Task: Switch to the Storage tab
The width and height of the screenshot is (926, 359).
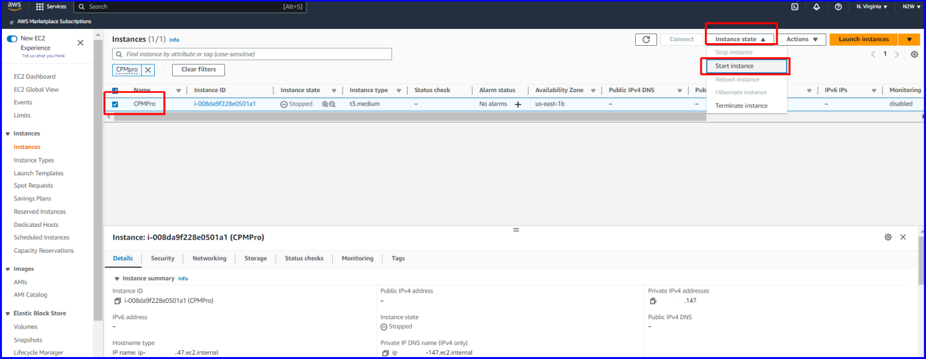Action: [x=255, y=258]
